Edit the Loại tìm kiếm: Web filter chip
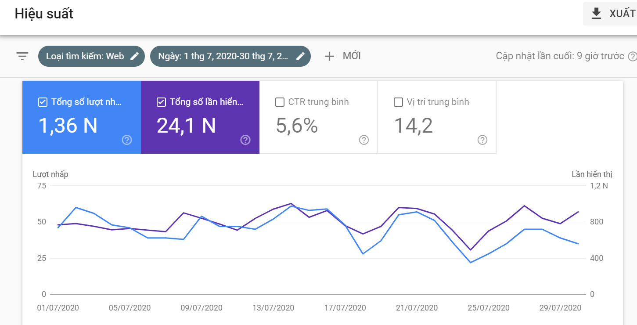The width and height of the screenshot is (637, 325). point(91,56)
